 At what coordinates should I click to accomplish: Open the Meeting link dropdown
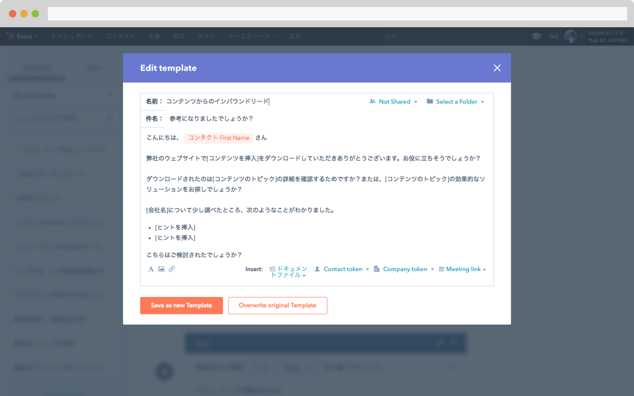click(462, 269)
